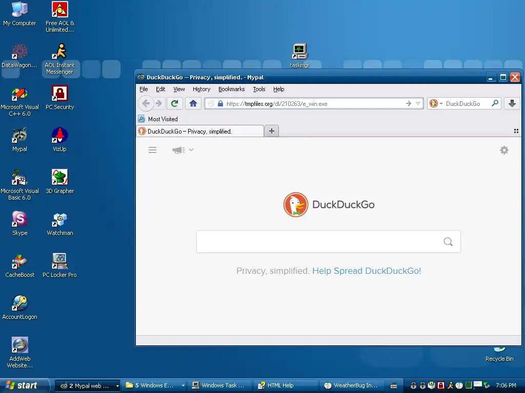
Task: Open the search engine selector dropdown
Action: [x=436, y=103]
